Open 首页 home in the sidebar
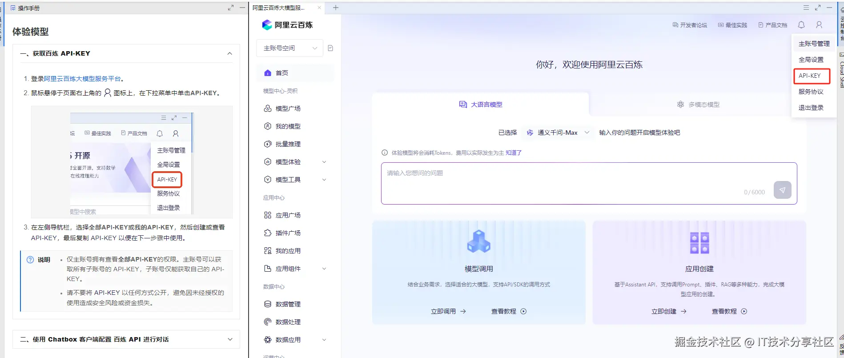 (295, 73)
